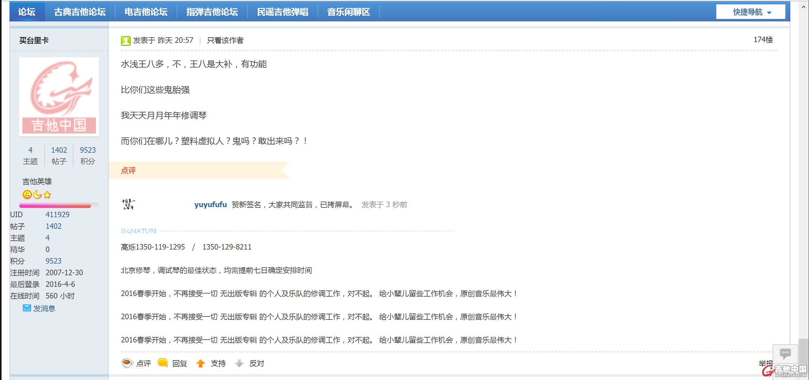
Task: Switch to the 电吉他论坛 tab
Action: point(146,12)
